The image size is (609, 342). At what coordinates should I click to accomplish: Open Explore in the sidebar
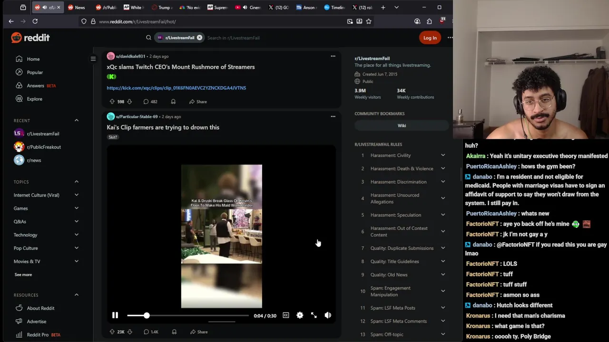point(35,99)
